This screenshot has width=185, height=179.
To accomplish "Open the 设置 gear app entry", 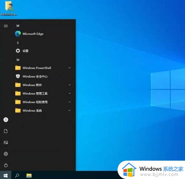I will 18,51.
